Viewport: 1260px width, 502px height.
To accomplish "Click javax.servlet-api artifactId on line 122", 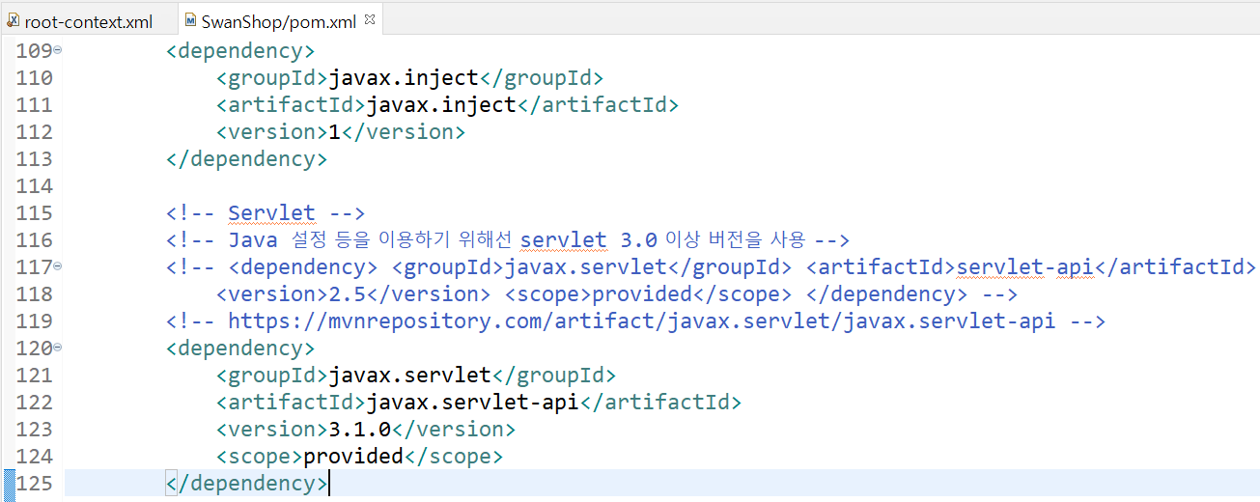I will click(473, 402).
